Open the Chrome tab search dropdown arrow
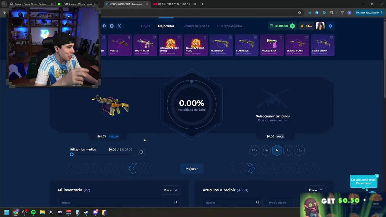386x217 pixels. (4, 4)
